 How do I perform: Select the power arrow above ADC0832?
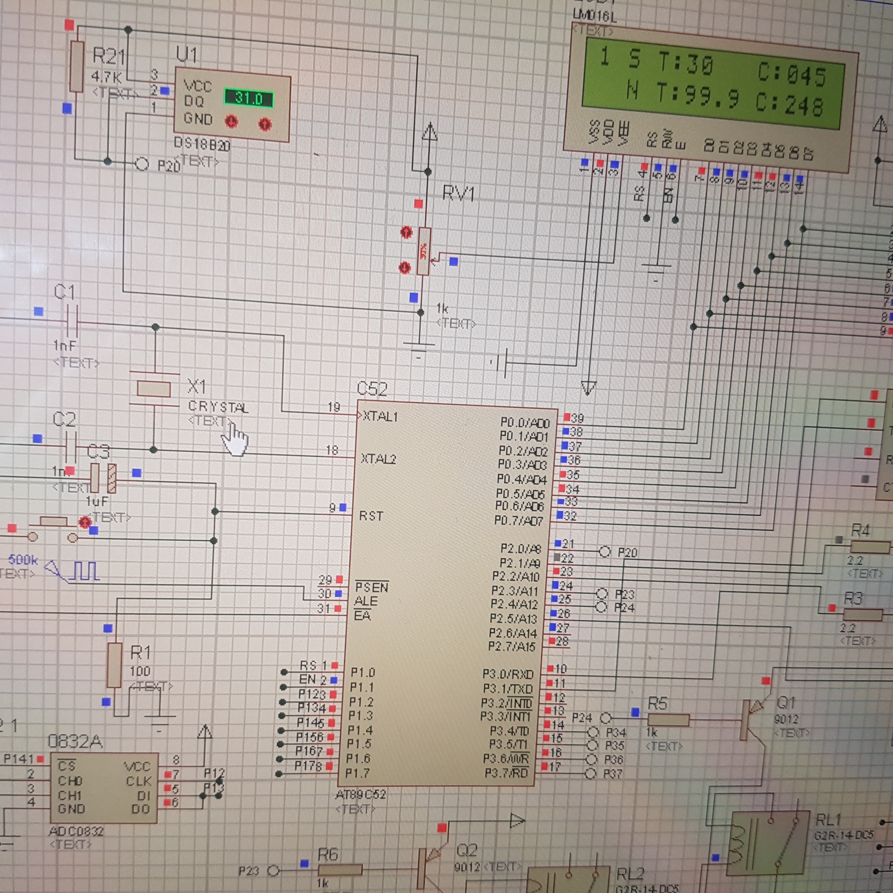click(205, 732)
